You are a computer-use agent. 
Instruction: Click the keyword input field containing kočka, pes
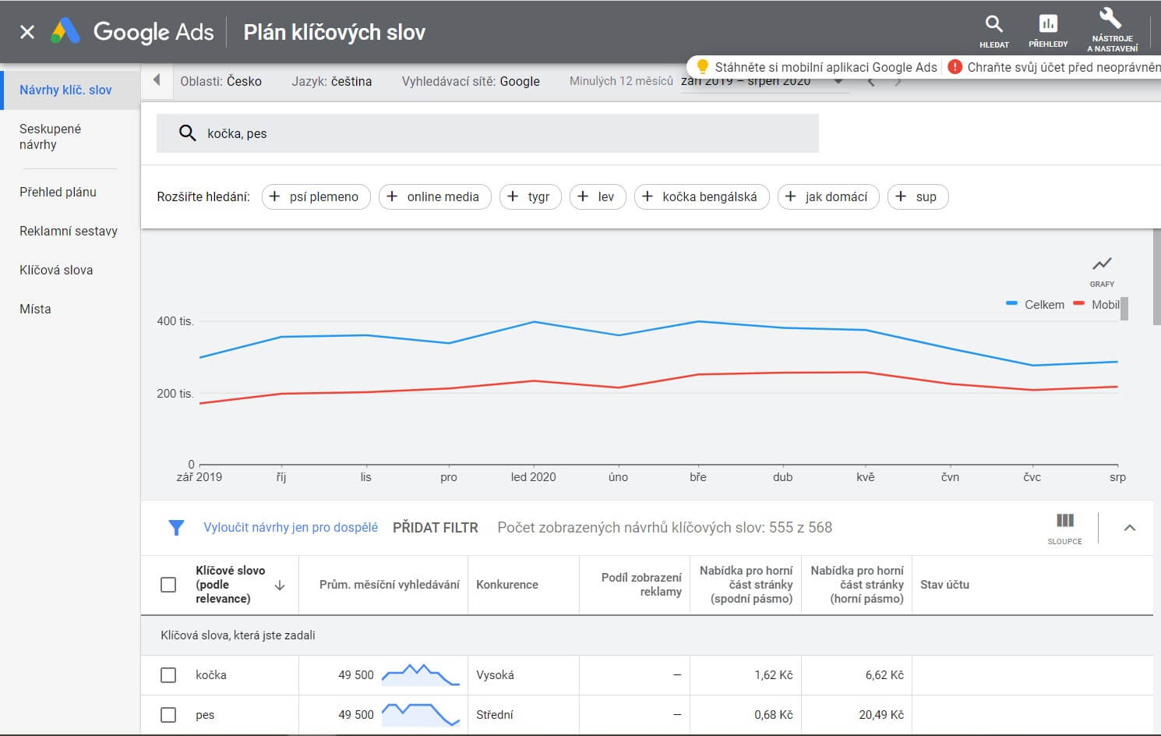[488, 133]
